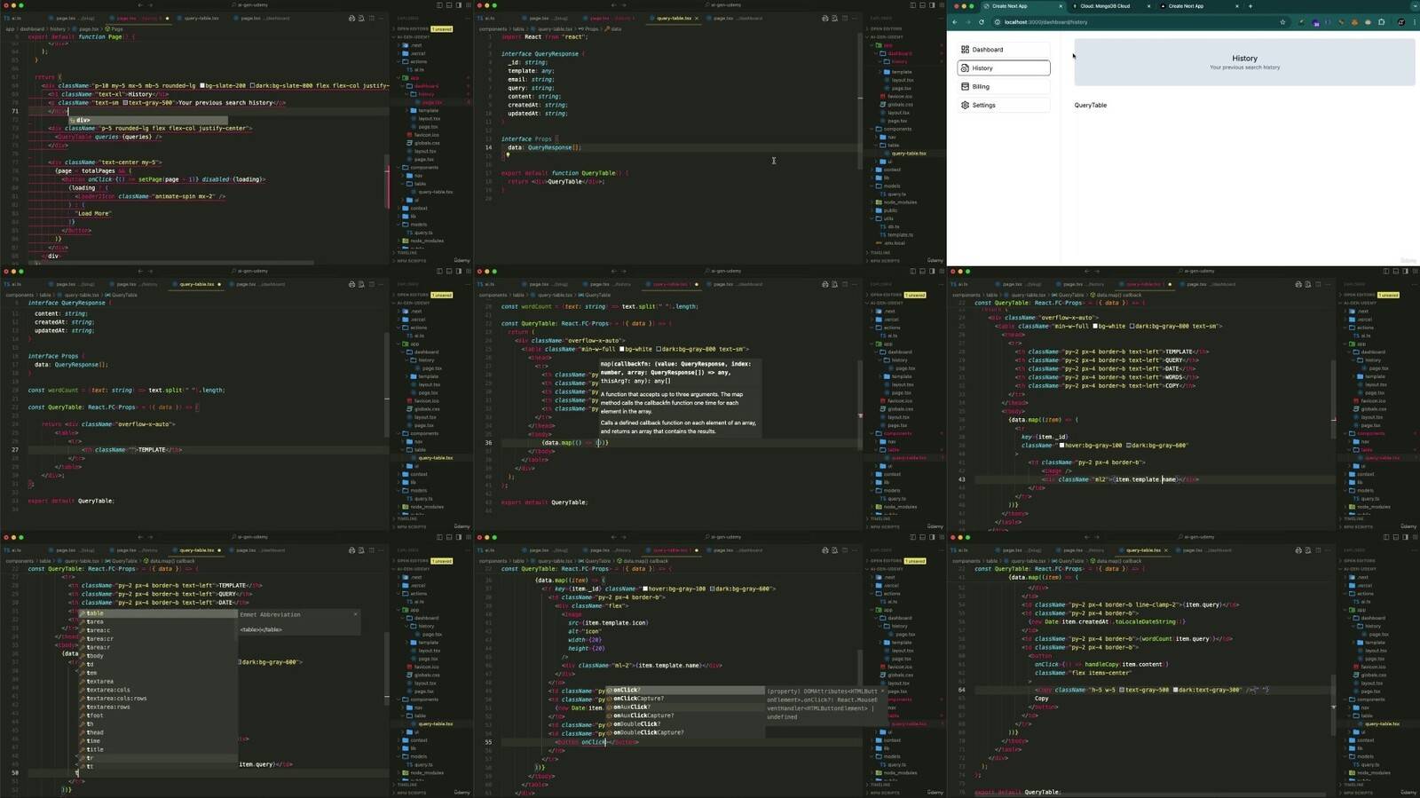1420x798 pixels.
Task: Click Go Forward arrow in div> suggestion editor title bar
Action: (x=151, y=5)
